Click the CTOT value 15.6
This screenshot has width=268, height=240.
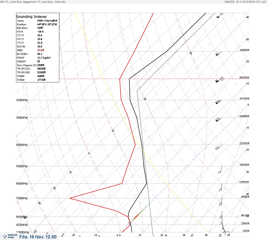40,35
